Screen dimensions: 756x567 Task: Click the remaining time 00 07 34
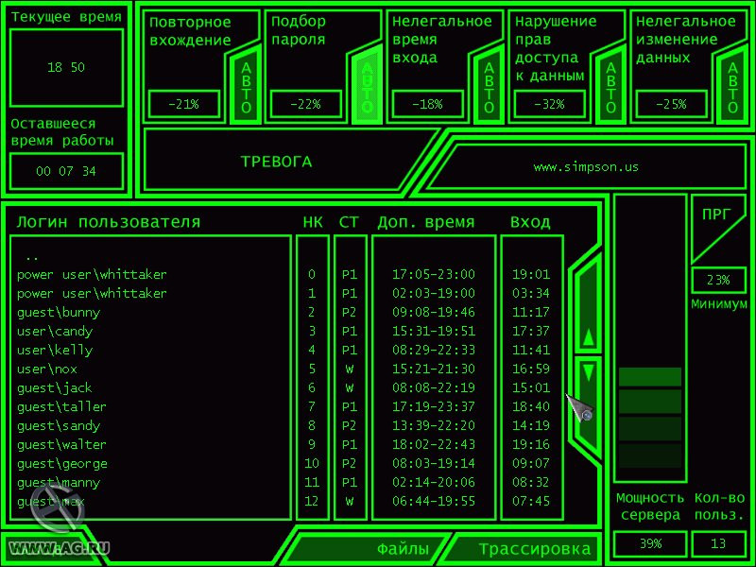(66, 171)
